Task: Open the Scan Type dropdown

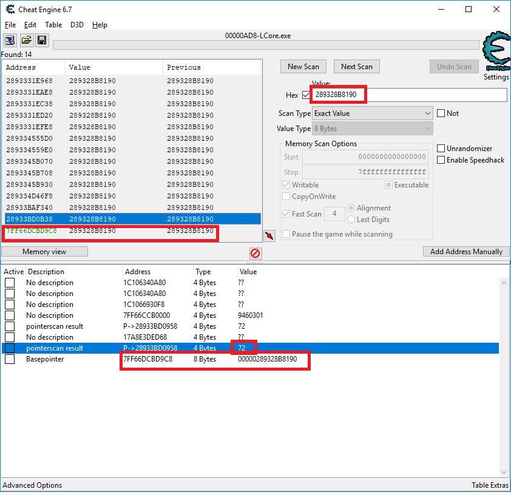Action: [x=373, y=113]
